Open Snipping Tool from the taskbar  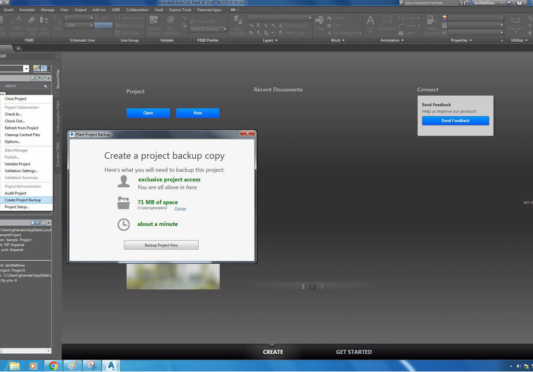click(x=92, y=366)
